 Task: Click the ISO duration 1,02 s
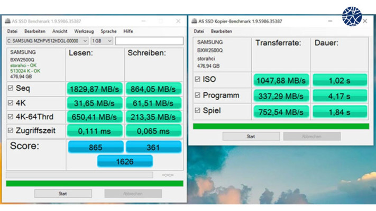click(340, 80)
